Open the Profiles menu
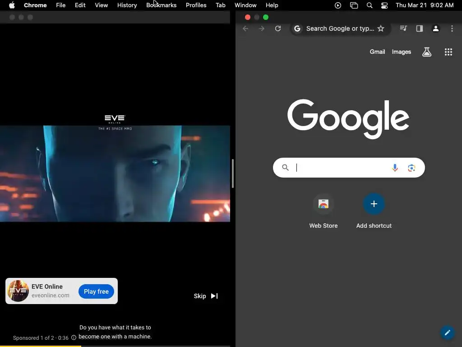462x347 pixels. click(196, 5)
